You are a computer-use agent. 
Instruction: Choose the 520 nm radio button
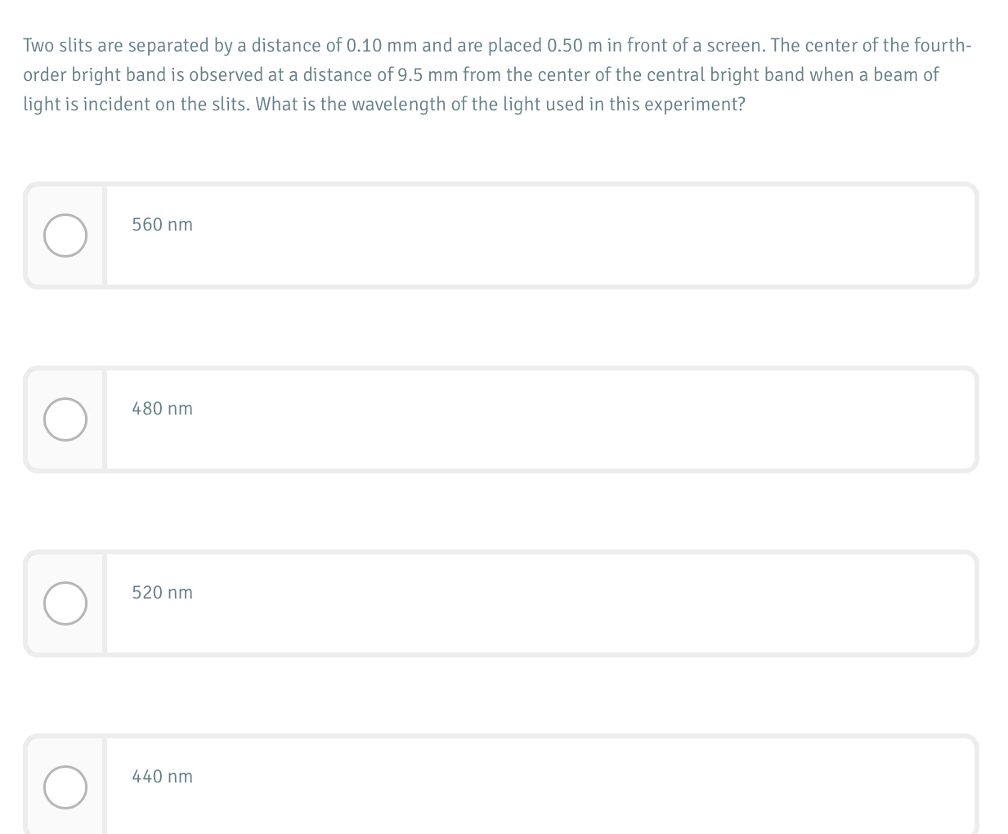[65, 603]
